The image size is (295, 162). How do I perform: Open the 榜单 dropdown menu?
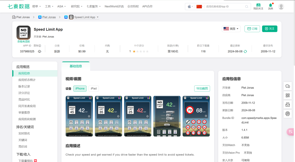click(37, 6)
